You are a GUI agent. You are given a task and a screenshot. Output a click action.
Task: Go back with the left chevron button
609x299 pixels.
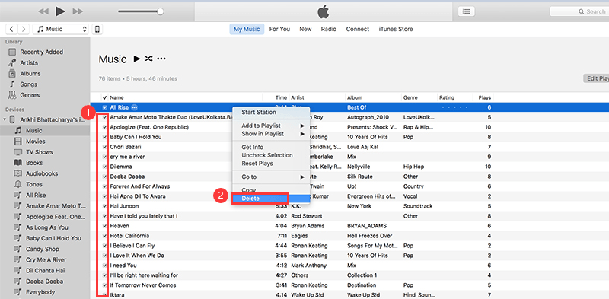tap(11, 29)
